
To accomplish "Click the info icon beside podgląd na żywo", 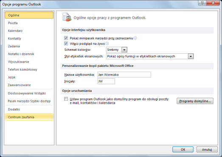I will click(x=107, y=44).
